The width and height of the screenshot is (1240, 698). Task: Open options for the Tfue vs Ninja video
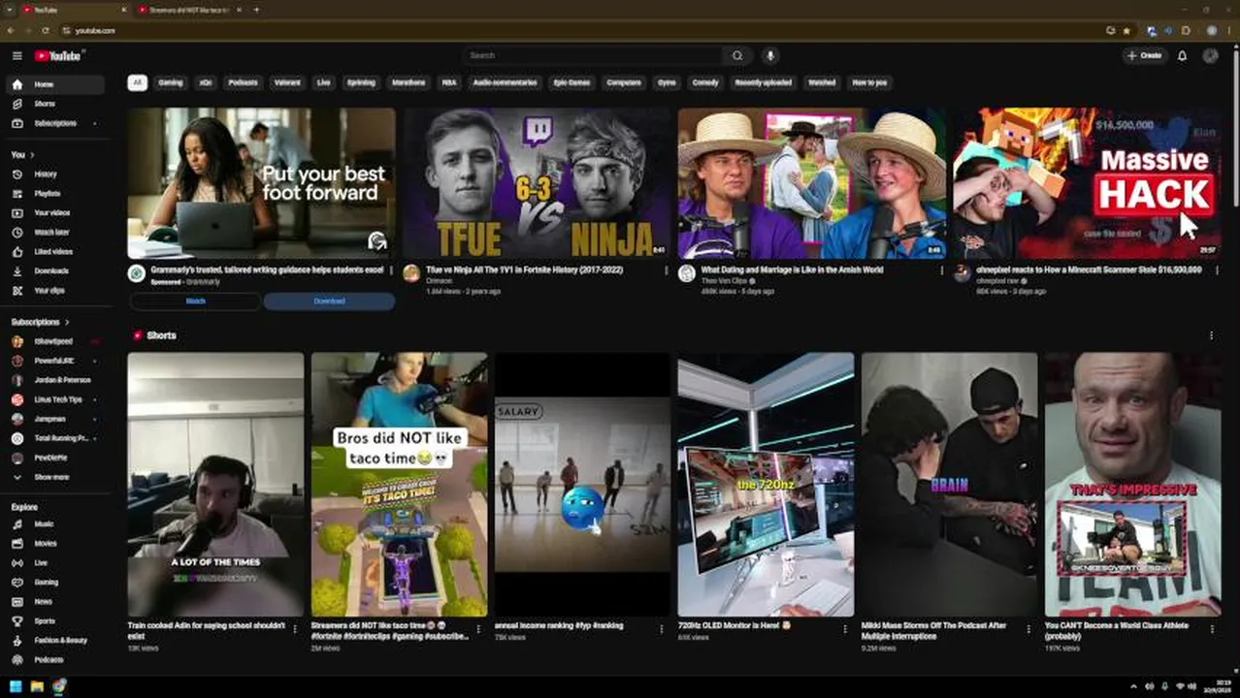pyautogui.click(x=666, y=270)
